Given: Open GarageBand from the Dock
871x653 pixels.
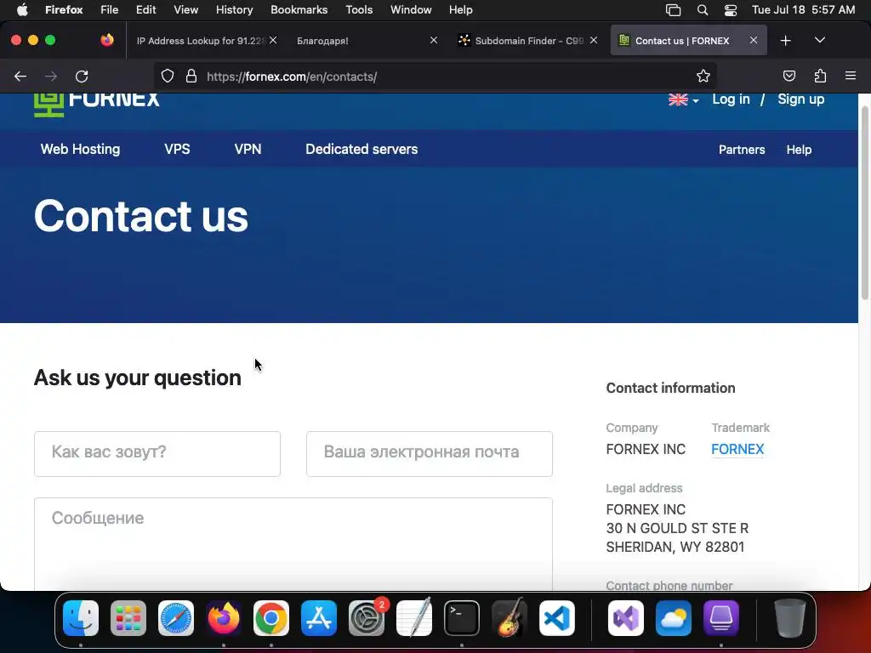Looking at the screenshot, I should click(510, 618).
